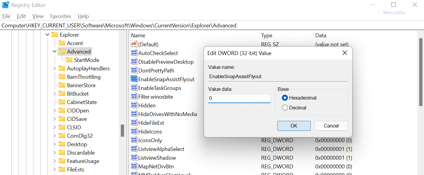The width and height of the screenshot is (424, 175).
Task: Click the HideFileExt registry value icon
Action: [134, 123]
